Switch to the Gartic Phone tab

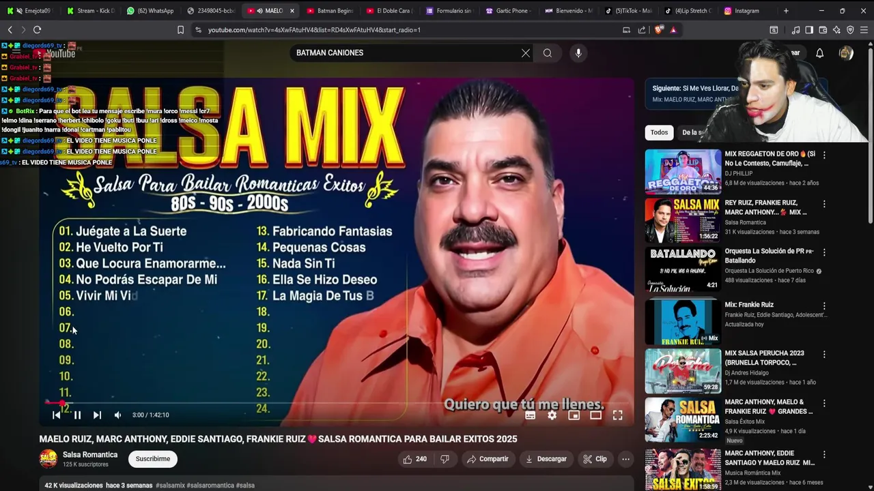(x=509, y=11)
